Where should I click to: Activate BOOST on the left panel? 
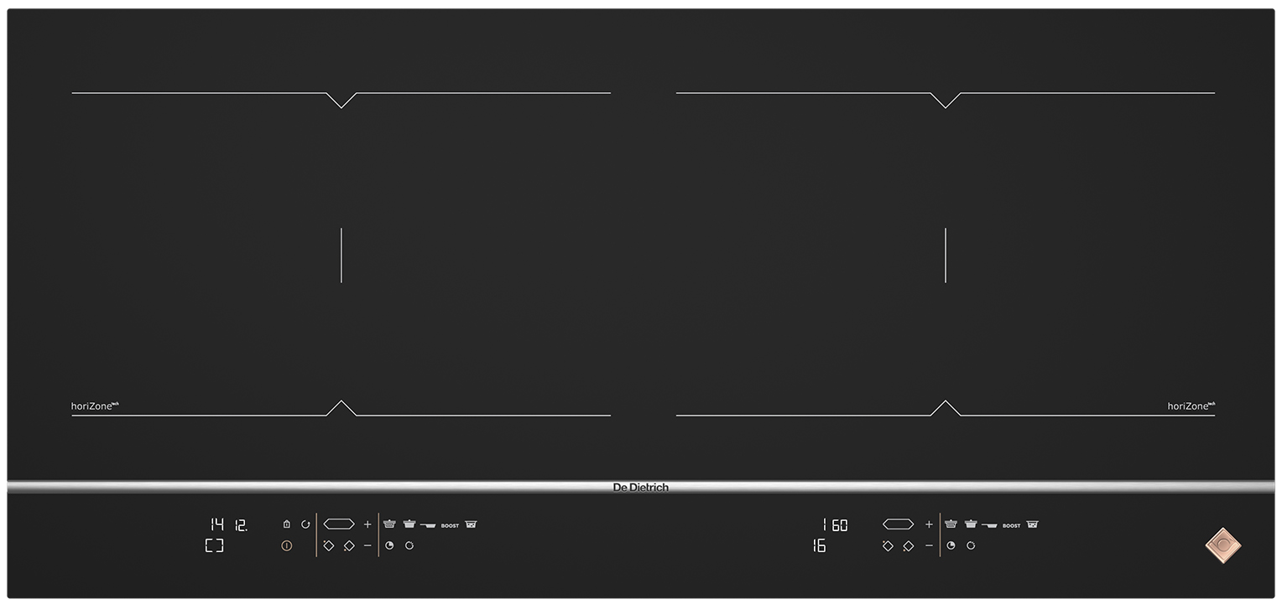[x=450, y=526]
